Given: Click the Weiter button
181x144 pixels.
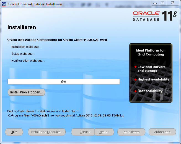Looking at the screenshot, I should [x=104, y=132].
